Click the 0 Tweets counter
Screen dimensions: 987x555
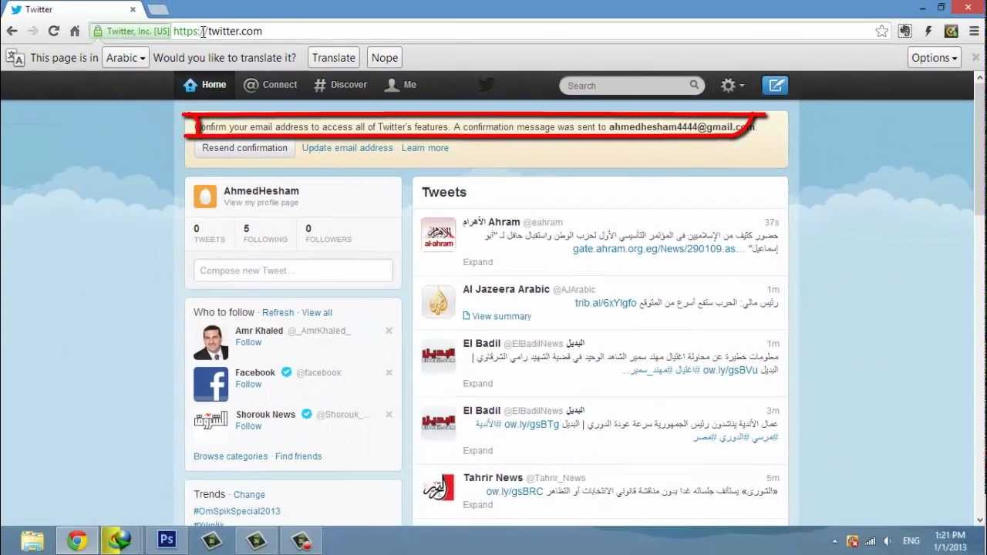coord(209,233)
